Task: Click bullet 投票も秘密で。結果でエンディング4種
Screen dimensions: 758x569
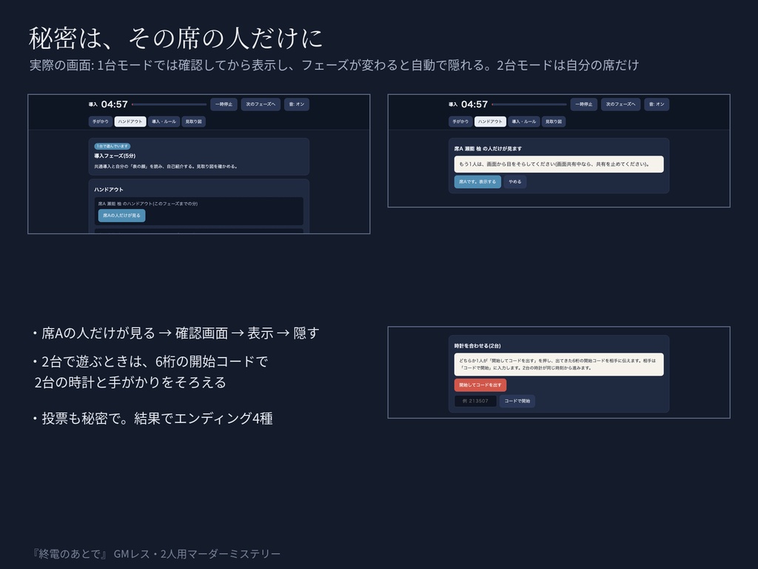Action: [x=152, y=418]
